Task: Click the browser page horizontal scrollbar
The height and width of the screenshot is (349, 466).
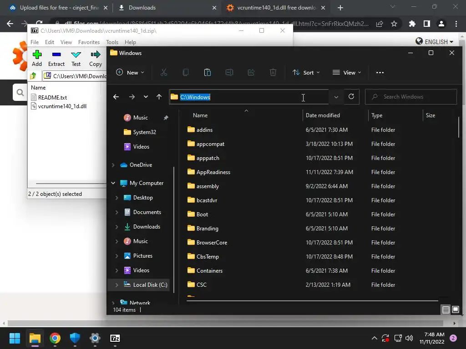Action: pyautogui.click(x=226, y=323)
